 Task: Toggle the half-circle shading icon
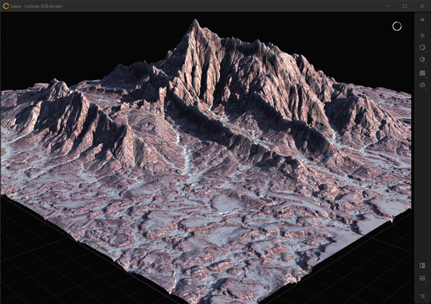[422, 60]
